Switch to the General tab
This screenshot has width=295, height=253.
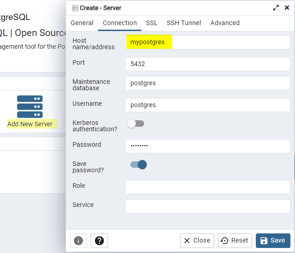click(x=82, y=23)
